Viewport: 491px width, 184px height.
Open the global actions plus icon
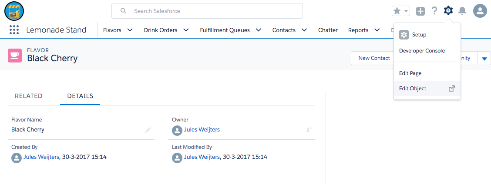click(x=420, y=11)
